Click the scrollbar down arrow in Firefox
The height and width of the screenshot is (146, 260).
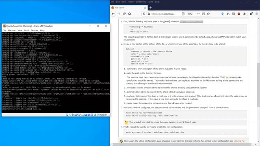(258, 142)
